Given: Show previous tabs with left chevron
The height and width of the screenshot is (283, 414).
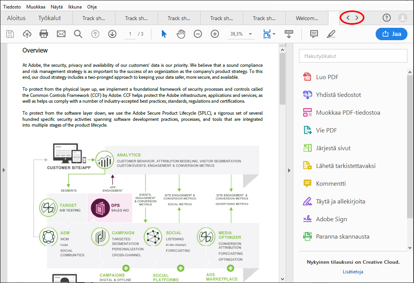Looking at the screenshot, I should point(348,18).
